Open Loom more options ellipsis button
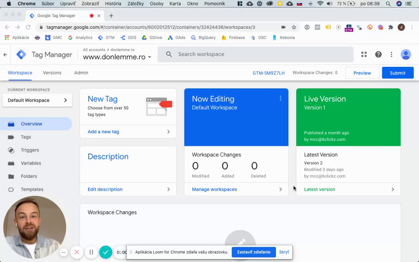Viewport: 419px width, 262px height. tap(64, 252)
